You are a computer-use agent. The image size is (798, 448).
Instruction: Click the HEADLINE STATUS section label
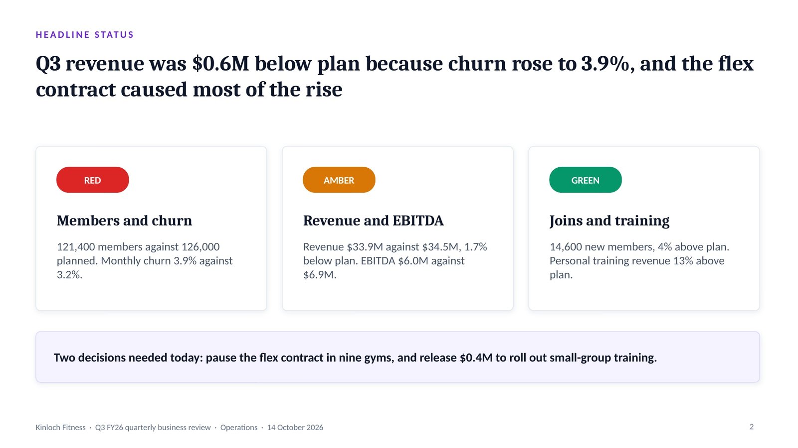point(85,35)
